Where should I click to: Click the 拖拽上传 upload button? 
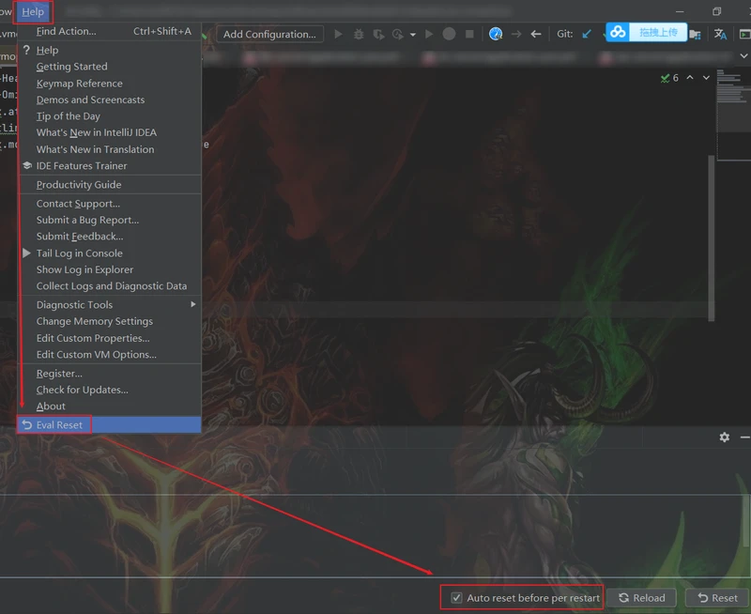[658, 33]
